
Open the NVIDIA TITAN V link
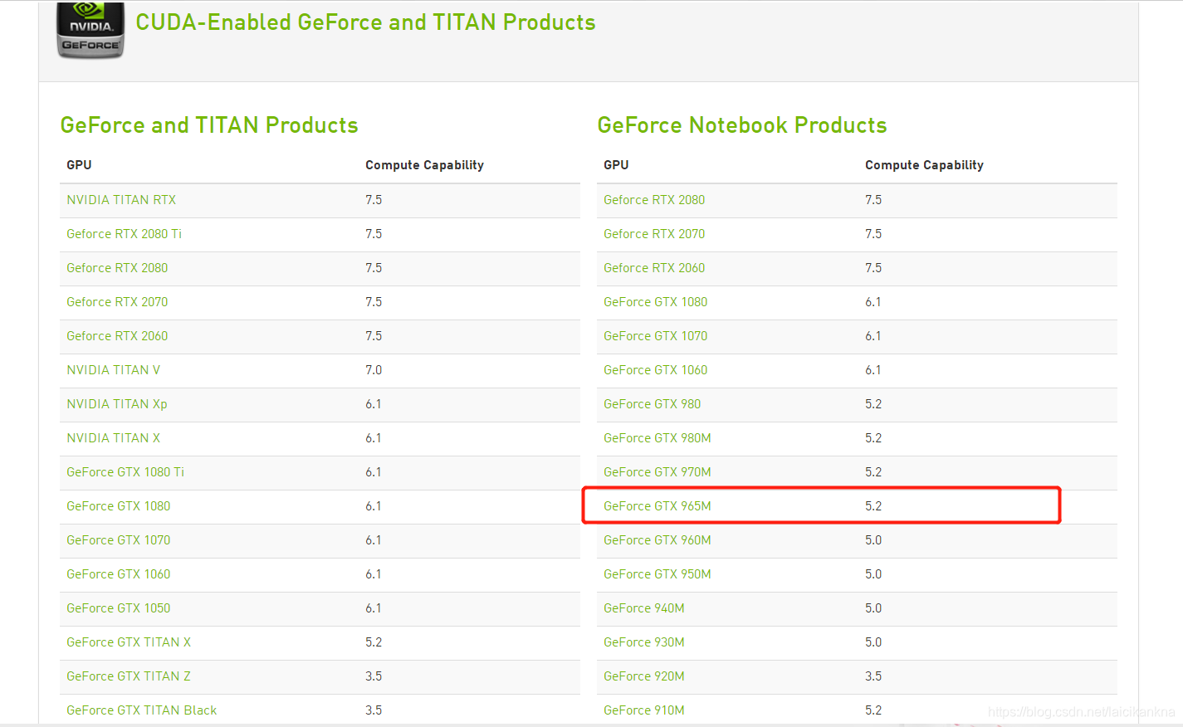[x=114, y=370]
